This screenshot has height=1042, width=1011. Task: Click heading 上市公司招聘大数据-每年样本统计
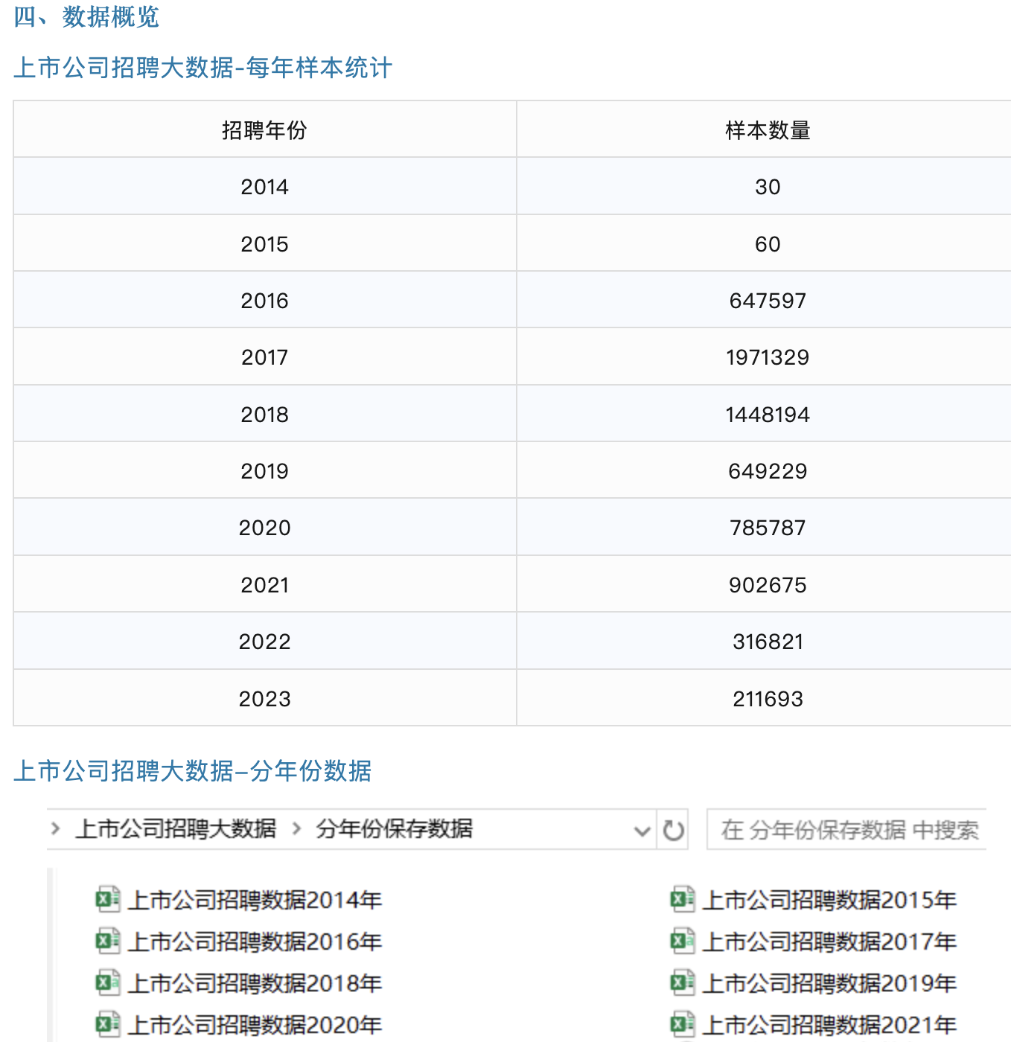[202, 68]
